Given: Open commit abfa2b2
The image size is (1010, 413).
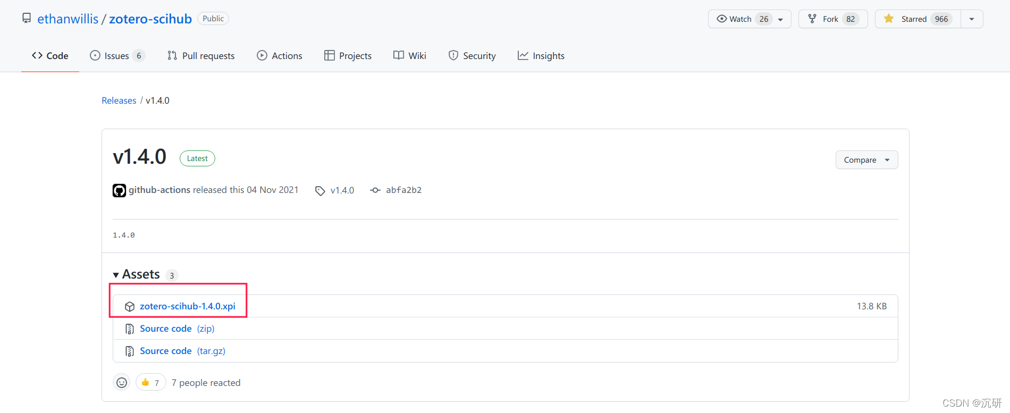Looking at the screenshot, I should point(403,190).
